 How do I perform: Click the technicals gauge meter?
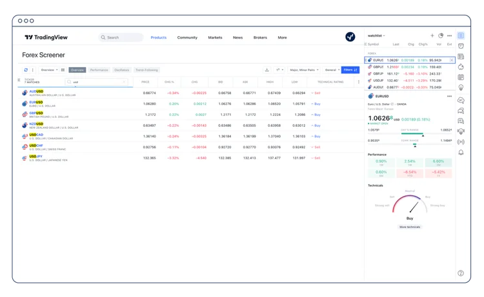click(409, 206)
